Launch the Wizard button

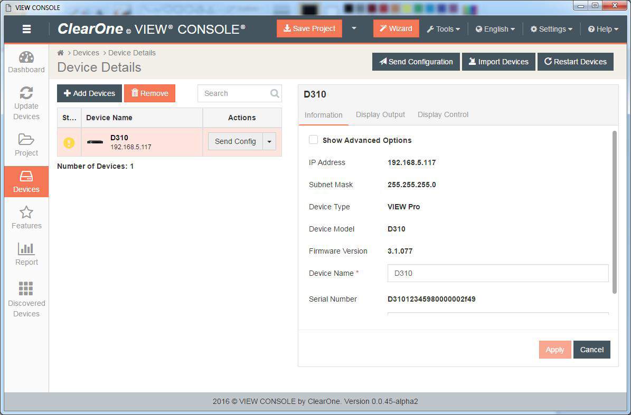click(x=396, y=28)
